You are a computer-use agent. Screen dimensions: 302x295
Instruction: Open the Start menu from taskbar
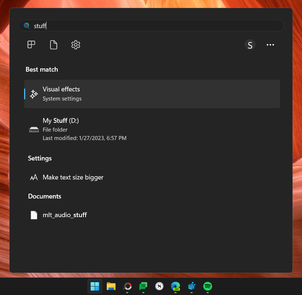pyautogui.click(x=95, y=287)
